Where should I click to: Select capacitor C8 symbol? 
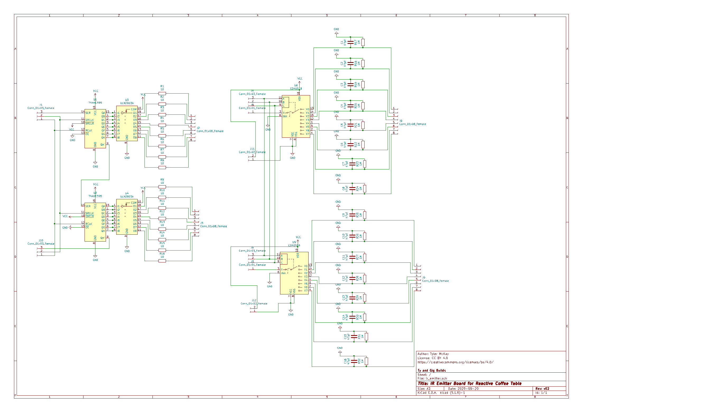pyautogui.click(x=352, y=188)
